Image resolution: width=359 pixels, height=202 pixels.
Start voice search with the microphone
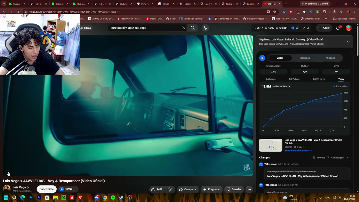[205, 28]
